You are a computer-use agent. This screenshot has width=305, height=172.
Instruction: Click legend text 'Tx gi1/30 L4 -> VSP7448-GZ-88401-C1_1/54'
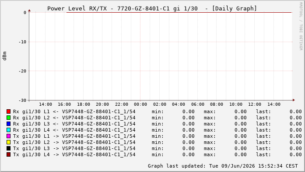(x=74, y=154)
